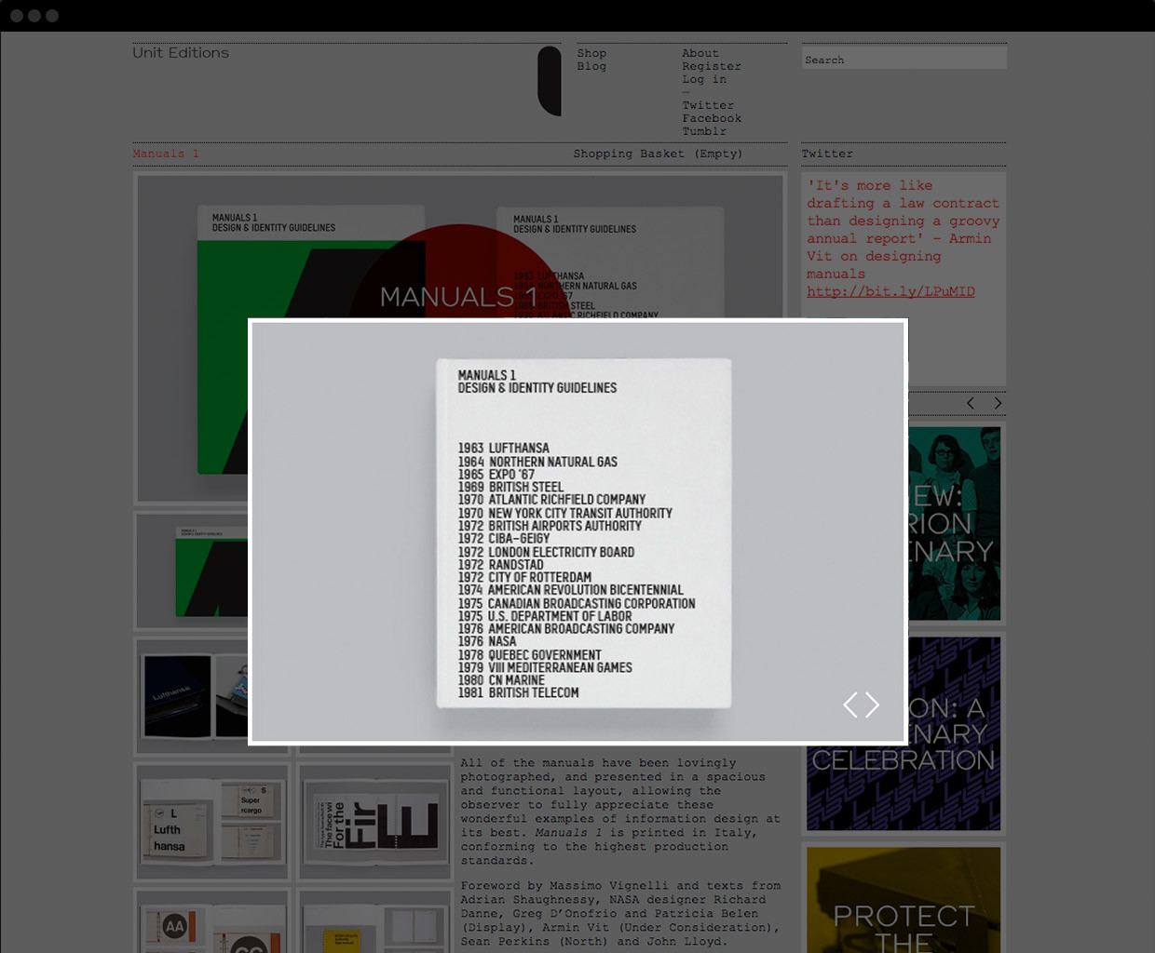Viewport: 1155px width, 953px height.
Task: Open the yellow booklet spread thumbnail
Action: point(375,921)
